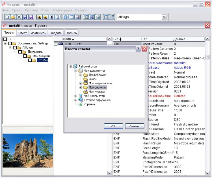Expand Мой компьютер in the folder tree

75,96
